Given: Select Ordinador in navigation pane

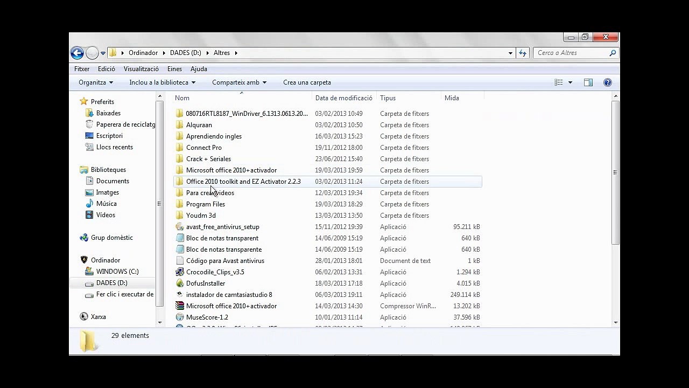Looking at the screenshot, I should tap(105, 260).
